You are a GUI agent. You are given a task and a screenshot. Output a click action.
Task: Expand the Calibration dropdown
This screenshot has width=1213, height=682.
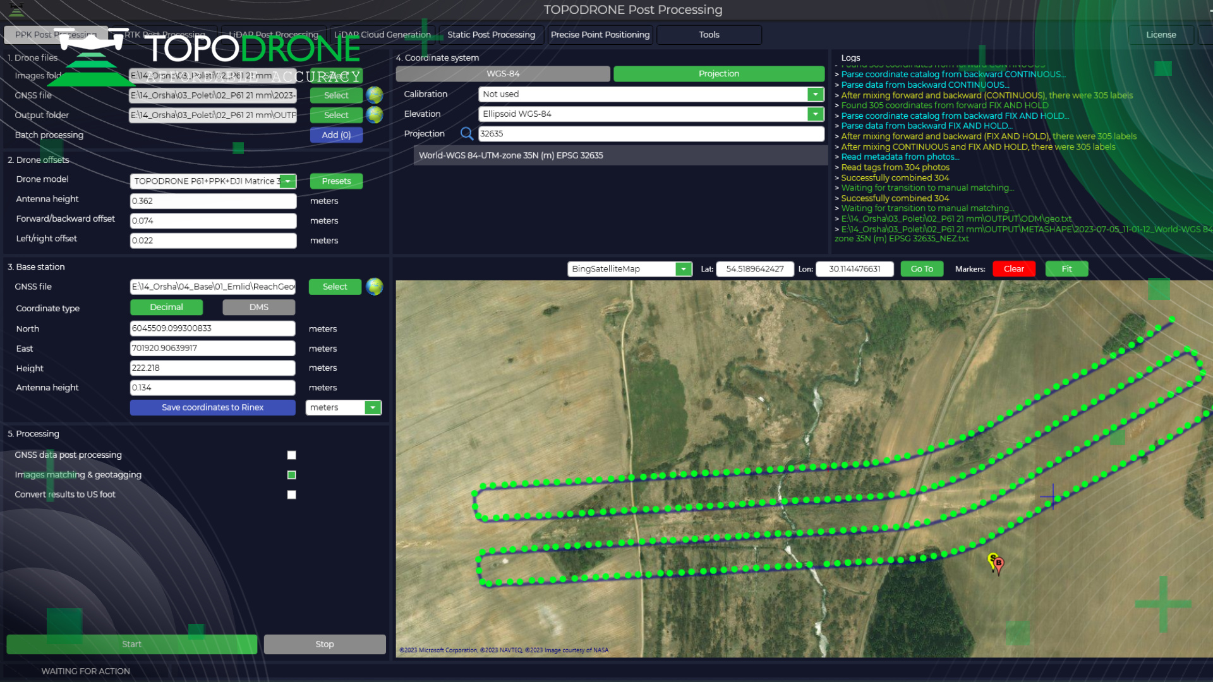(x=815, y=94)
